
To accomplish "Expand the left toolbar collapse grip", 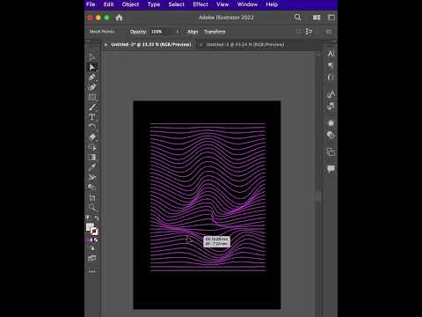I will tap(88, 41).
